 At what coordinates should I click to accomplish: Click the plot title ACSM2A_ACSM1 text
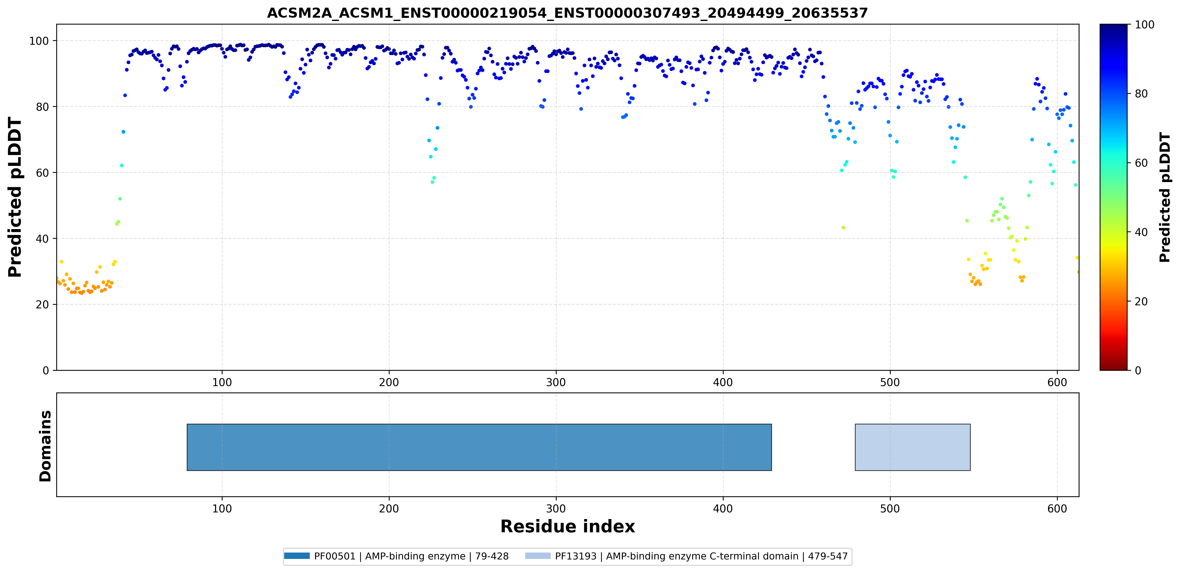tap(567, 13)
